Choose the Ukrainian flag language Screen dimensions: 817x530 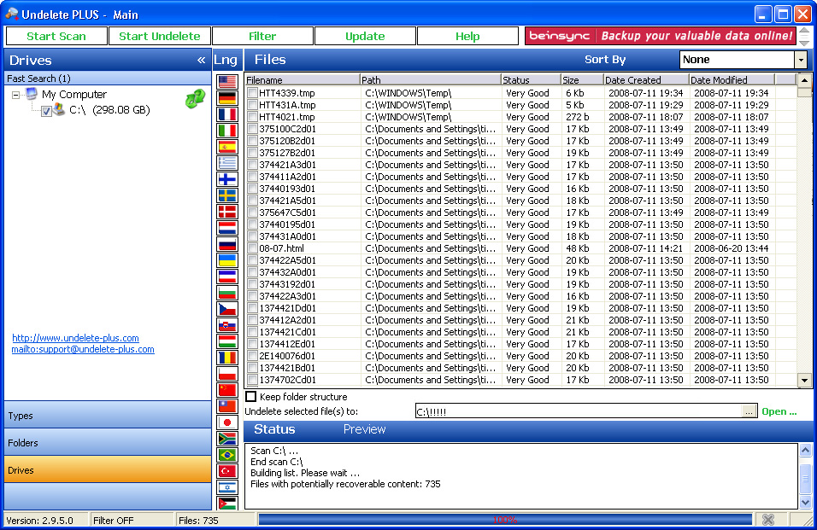pyautogui.click(x=227, y=260)
